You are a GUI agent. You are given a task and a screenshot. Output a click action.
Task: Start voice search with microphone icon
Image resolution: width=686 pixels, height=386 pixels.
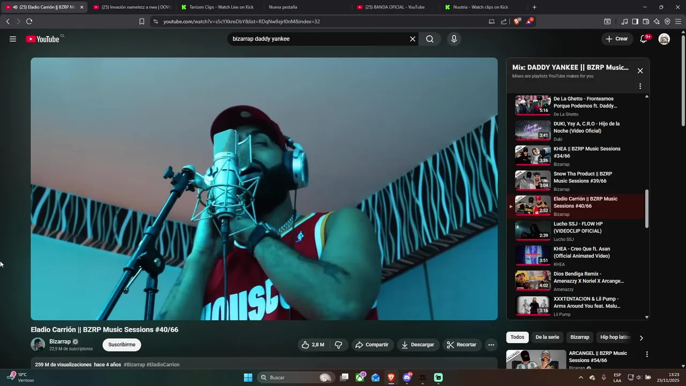(454, 39)
